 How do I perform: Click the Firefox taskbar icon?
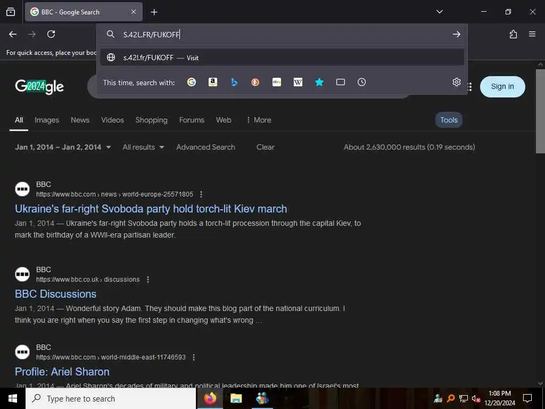point(210,398)
